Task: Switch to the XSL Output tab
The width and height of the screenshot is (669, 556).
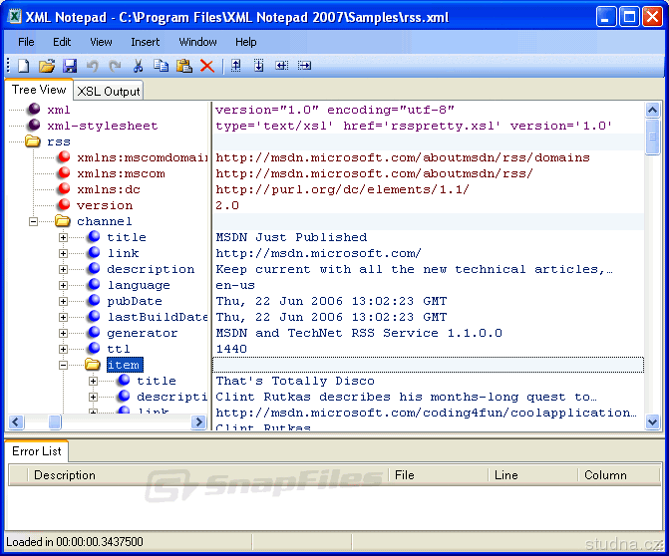Action: (x=109, y=91)
